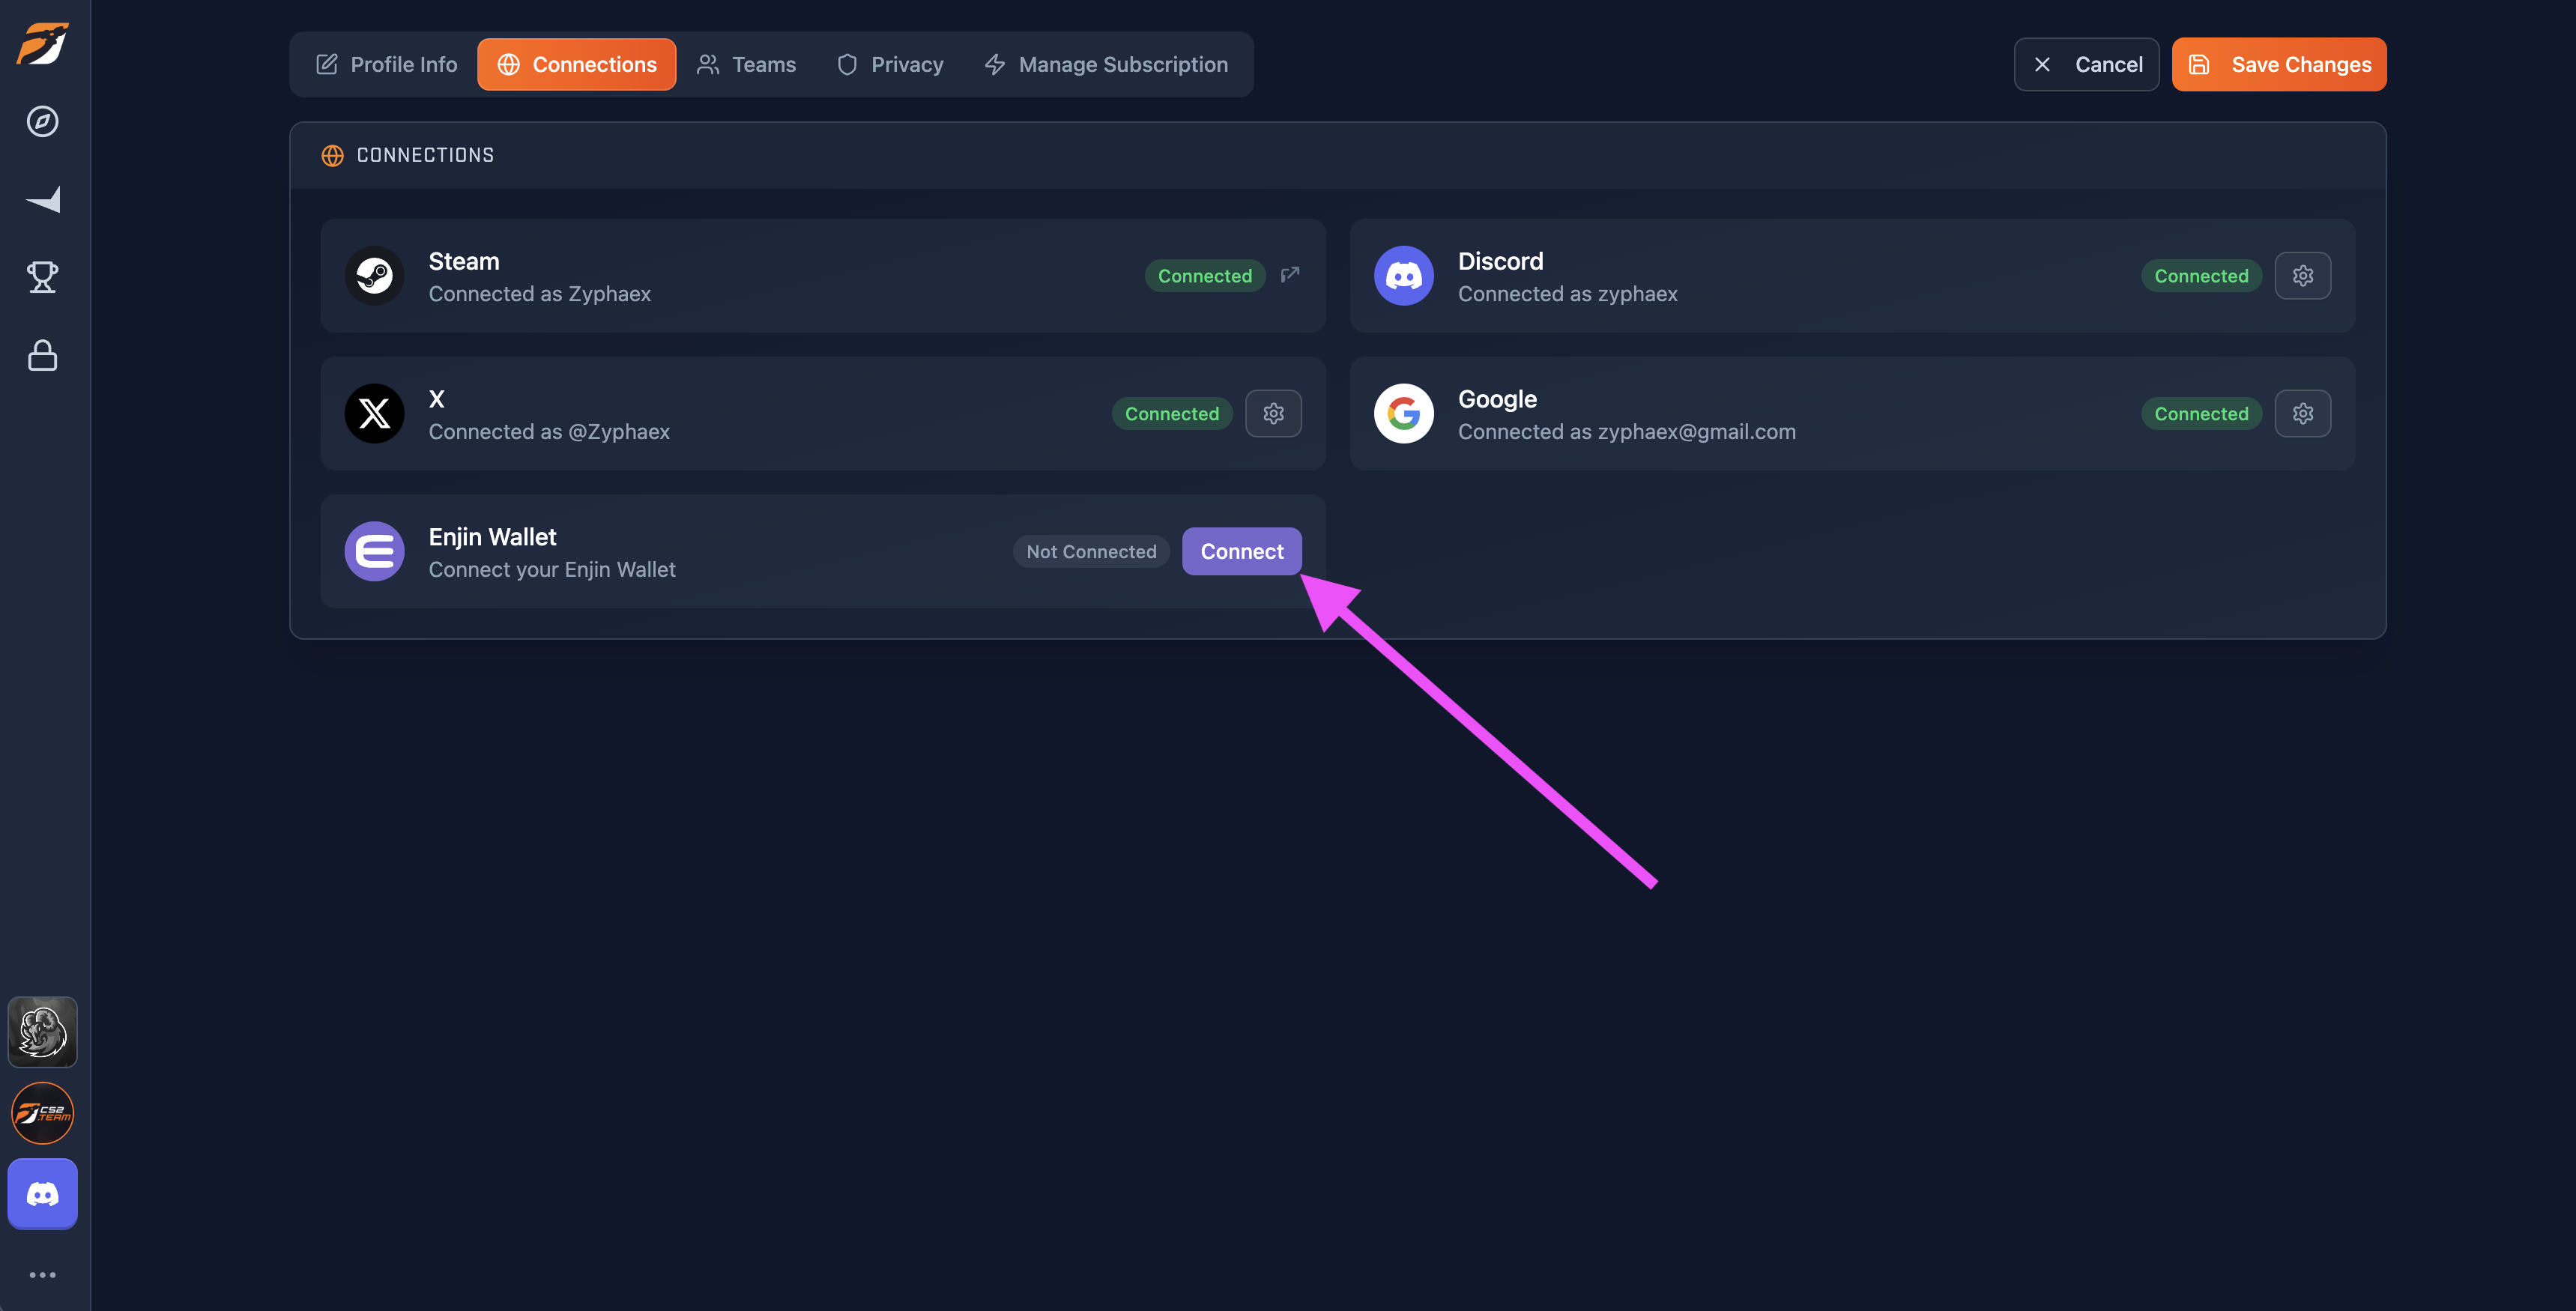Click the Google Connected status badge
The height and width of the screenshot is (1311, 2576).
(x=2201, y=414)
